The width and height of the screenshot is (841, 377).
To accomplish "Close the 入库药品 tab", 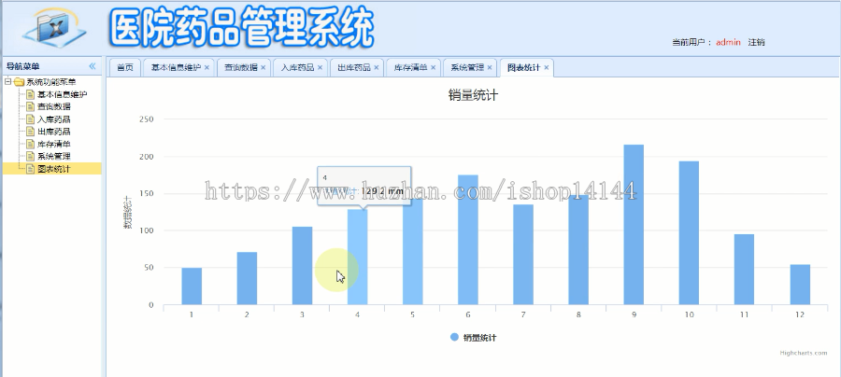I will [x=321, y=67].
